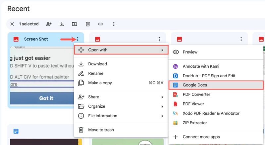Click Connect more apps

[216, 137]
